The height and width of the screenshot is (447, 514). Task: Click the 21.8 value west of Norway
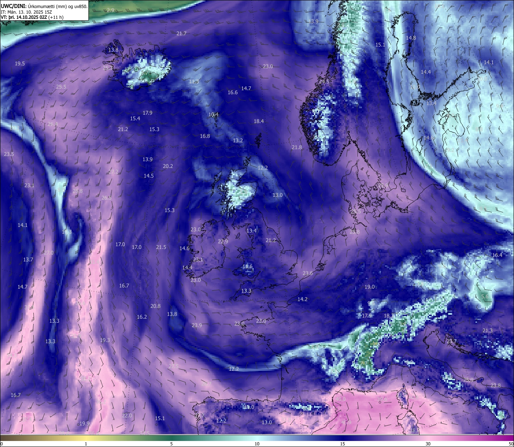pyautogui.click(x=297, y=147)
